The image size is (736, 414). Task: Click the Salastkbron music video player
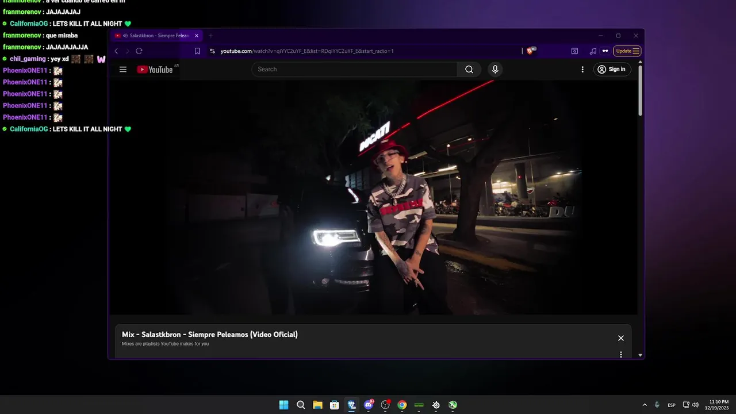[x=374, y=197]
